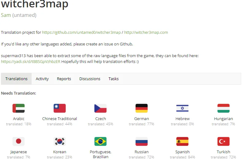
Task: Click the Japanese 'translated: 7%' text
Action: point(19,157)
